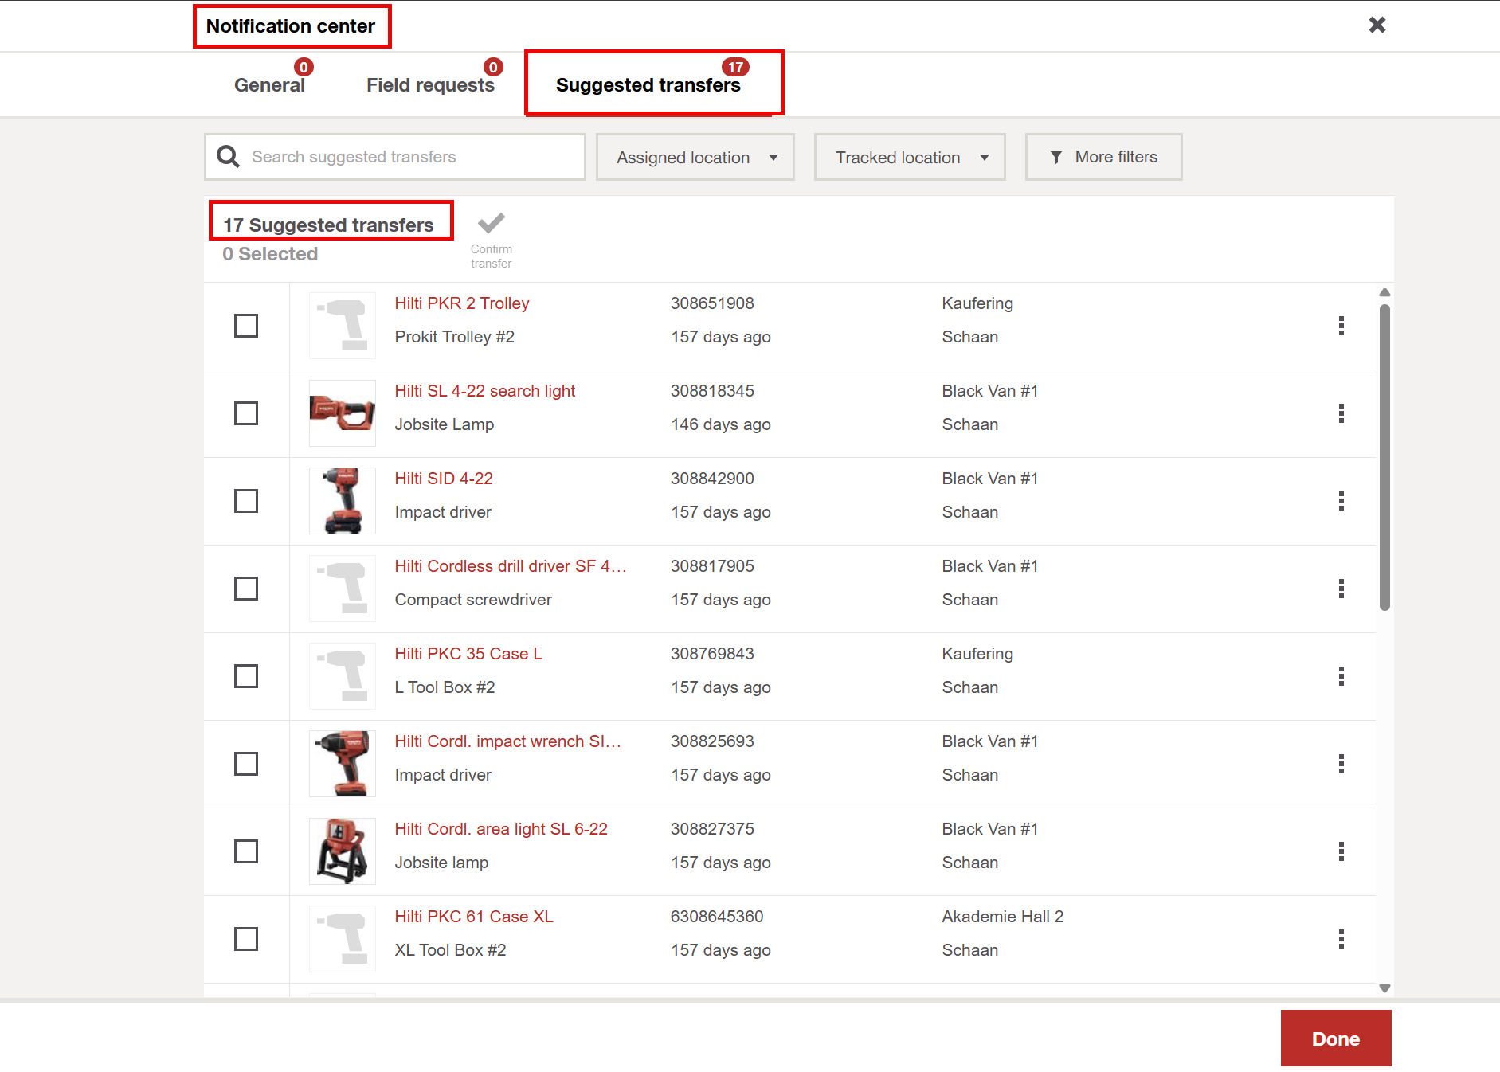Screen dimensions: 1500x1072
Task: Click the list scrollbar down arrow
Action: 1384,988
